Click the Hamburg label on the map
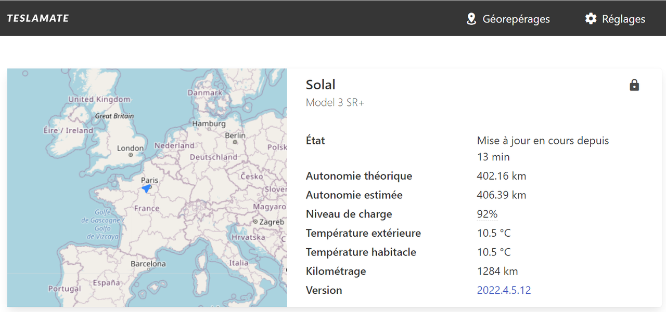This screenshot has height=312, width=666. [x=209, y=124]
